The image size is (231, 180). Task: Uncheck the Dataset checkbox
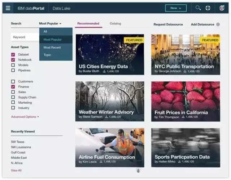tap(13, 54)
